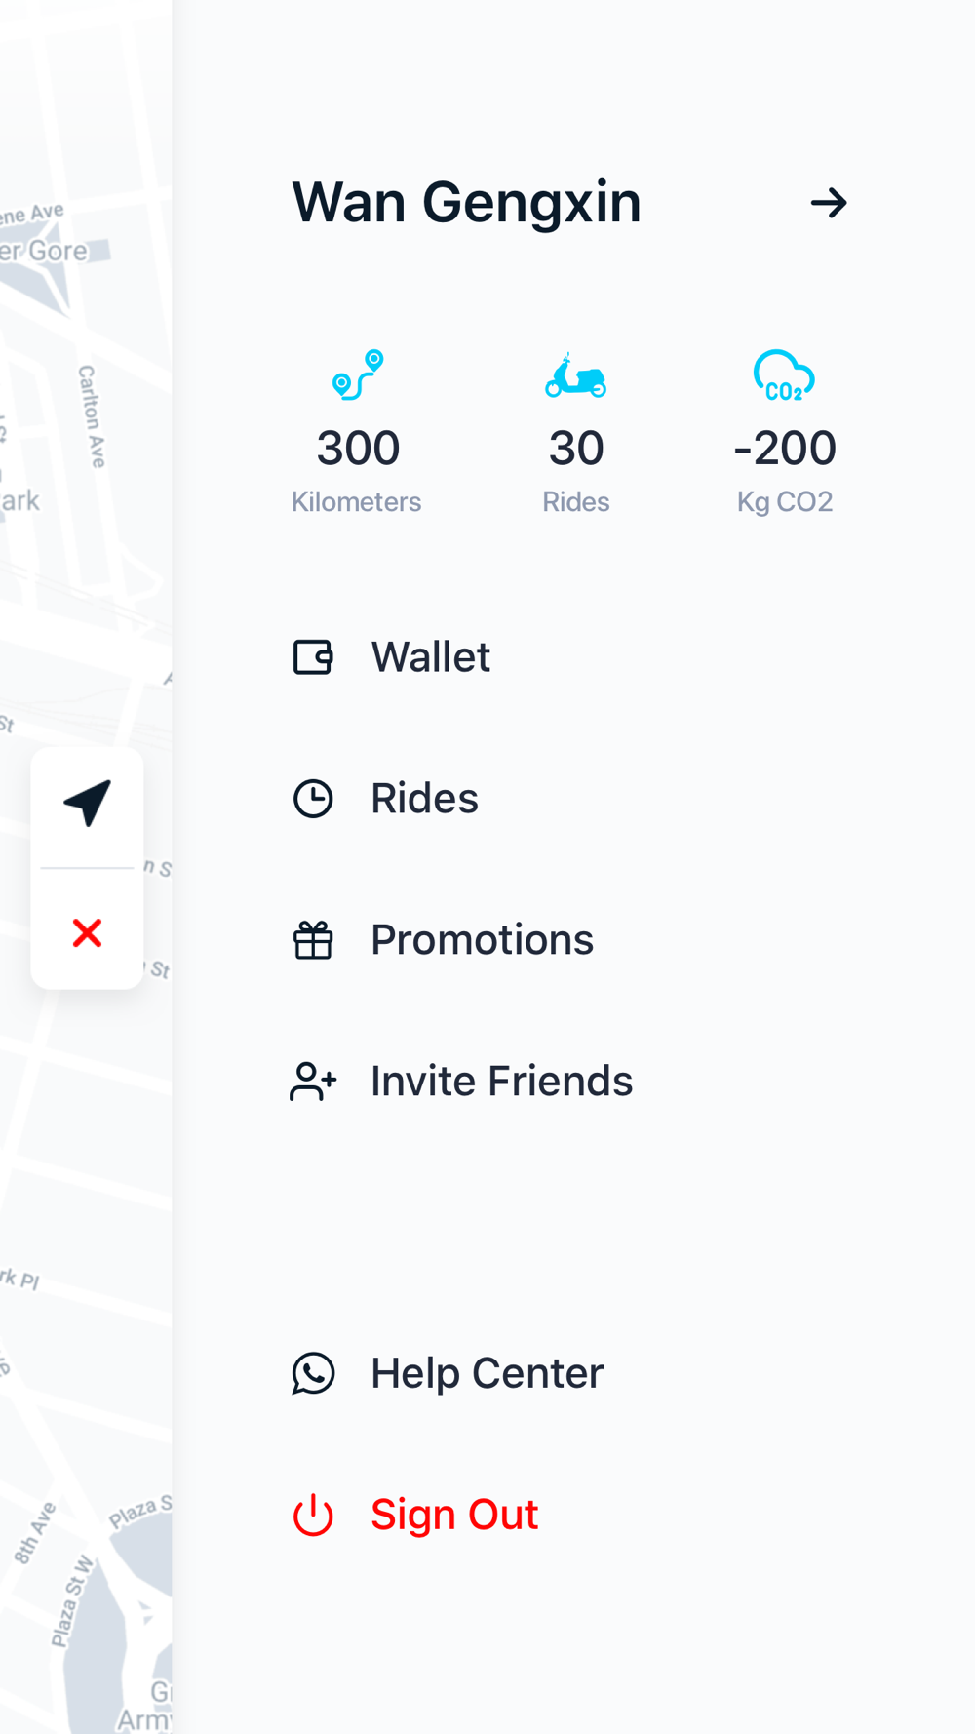Click the gift box Promotions icon

[x=313, y=940]
